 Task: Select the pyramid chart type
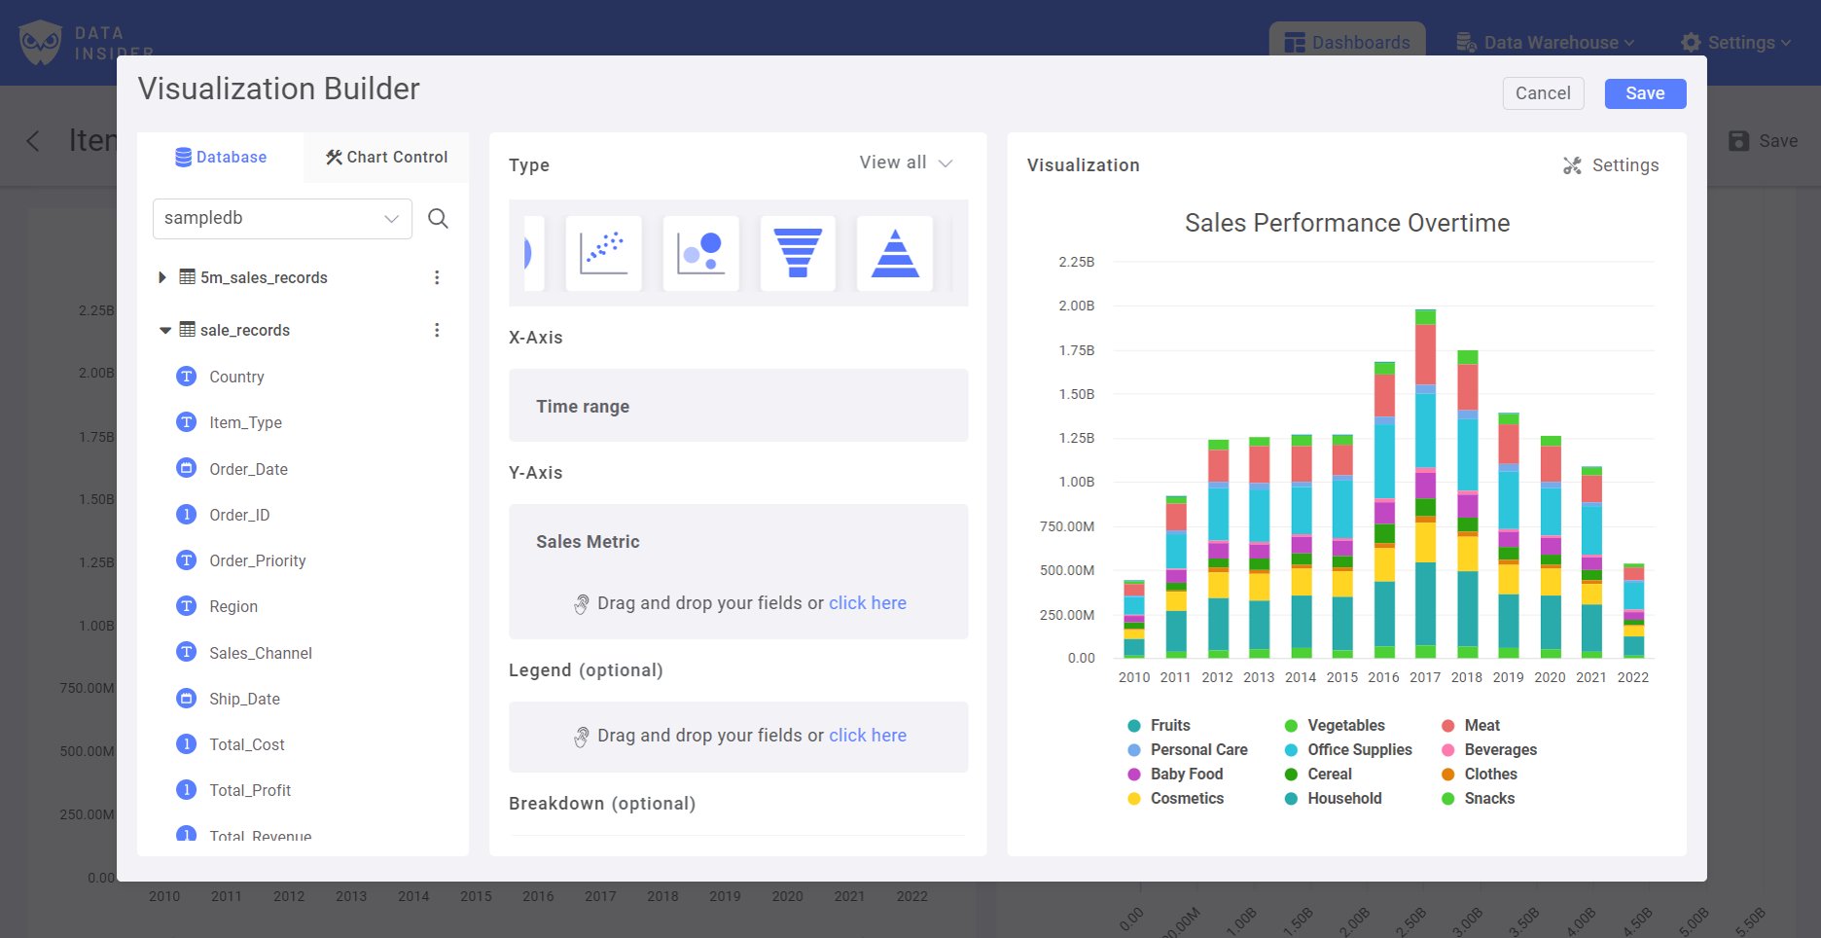tap(895, 253)
